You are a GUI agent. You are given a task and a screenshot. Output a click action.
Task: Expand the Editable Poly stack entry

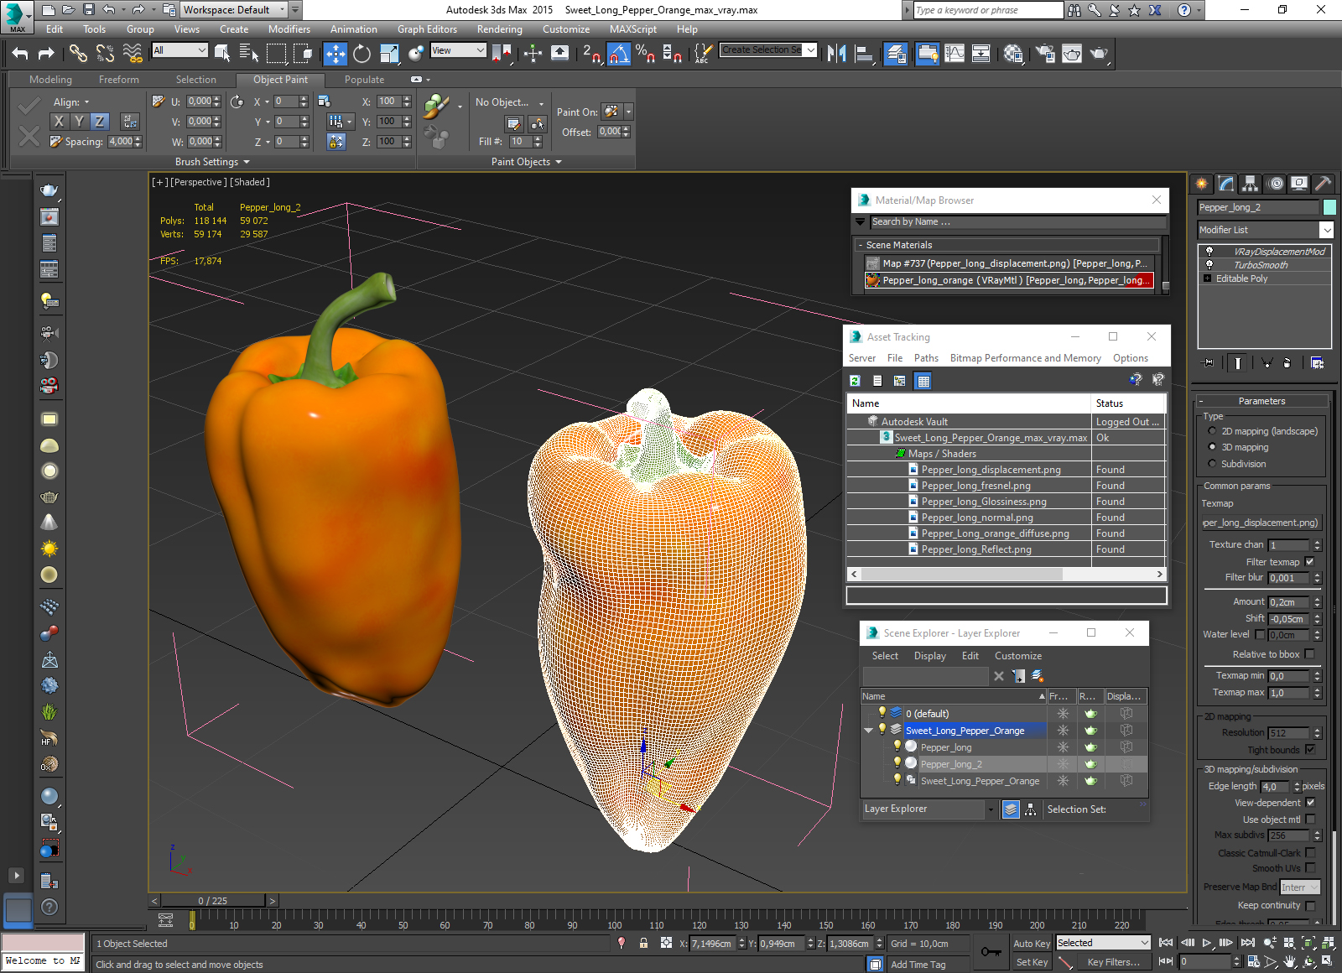1208,278
